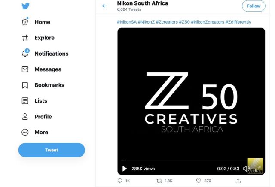Play the Z50 Creatives video
This screenshot has height=187, width=275.
click(x=125, y=169)
